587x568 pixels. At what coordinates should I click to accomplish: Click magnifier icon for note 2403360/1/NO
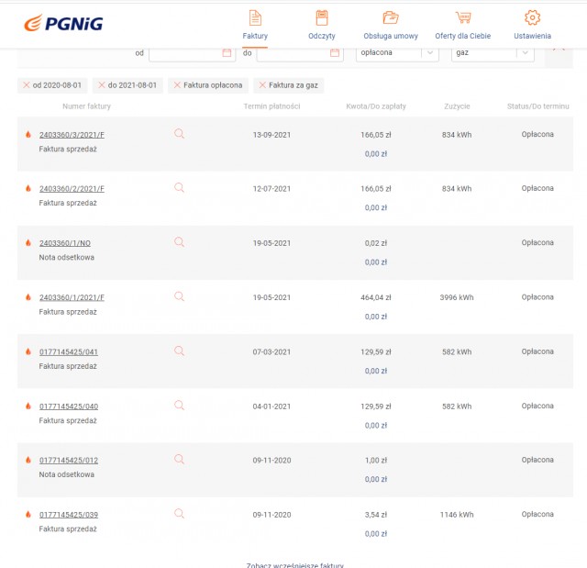tap(179, 242)
